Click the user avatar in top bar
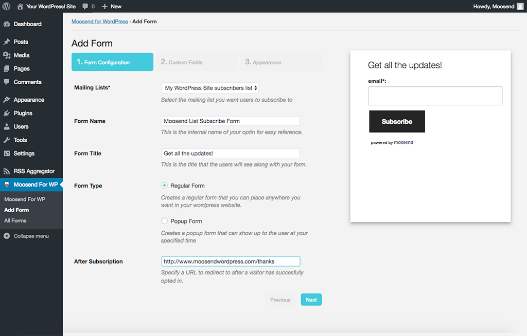Viewport: 527px width, 336px height. (520, 6)
